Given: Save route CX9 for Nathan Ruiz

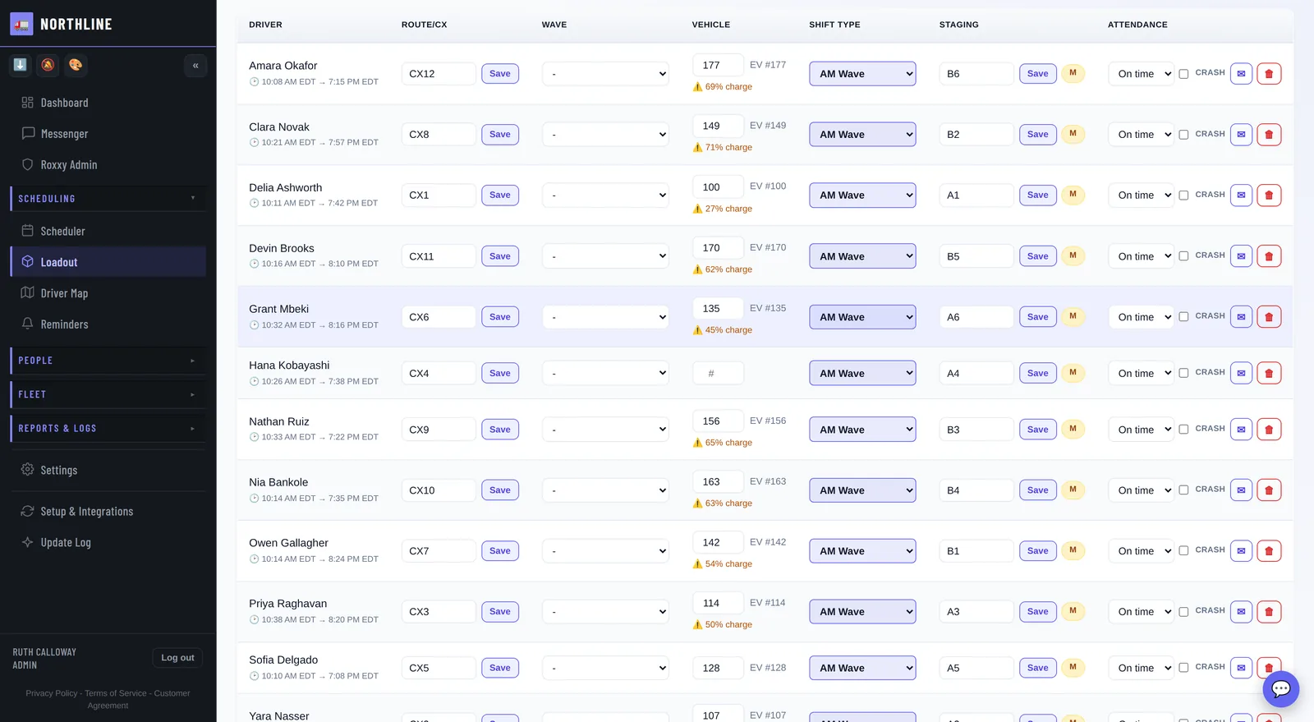Looking at the screenshot, I should point(499,430).
